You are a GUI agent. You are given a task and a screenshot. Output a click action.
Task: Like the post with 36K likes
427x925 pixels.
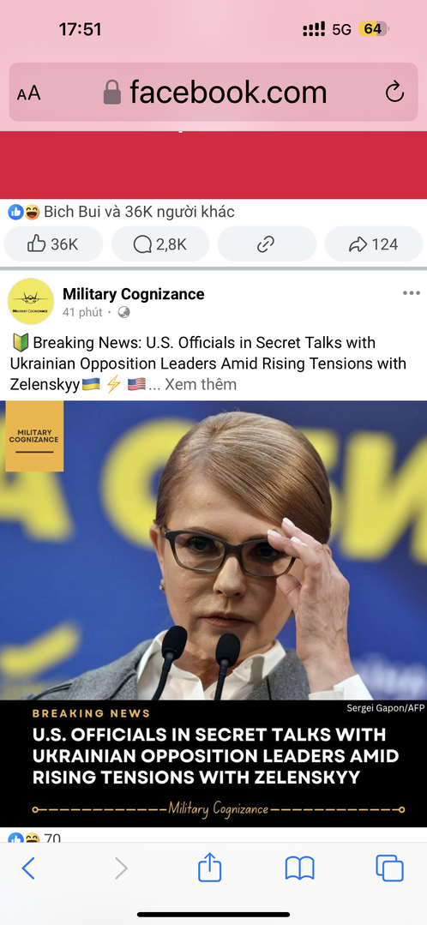(x=54, y=244)
